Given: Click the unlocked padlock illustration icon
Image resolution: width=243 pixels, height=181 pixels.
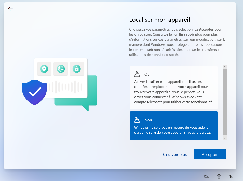Looking at the screenshot, I should coord(77,69).
